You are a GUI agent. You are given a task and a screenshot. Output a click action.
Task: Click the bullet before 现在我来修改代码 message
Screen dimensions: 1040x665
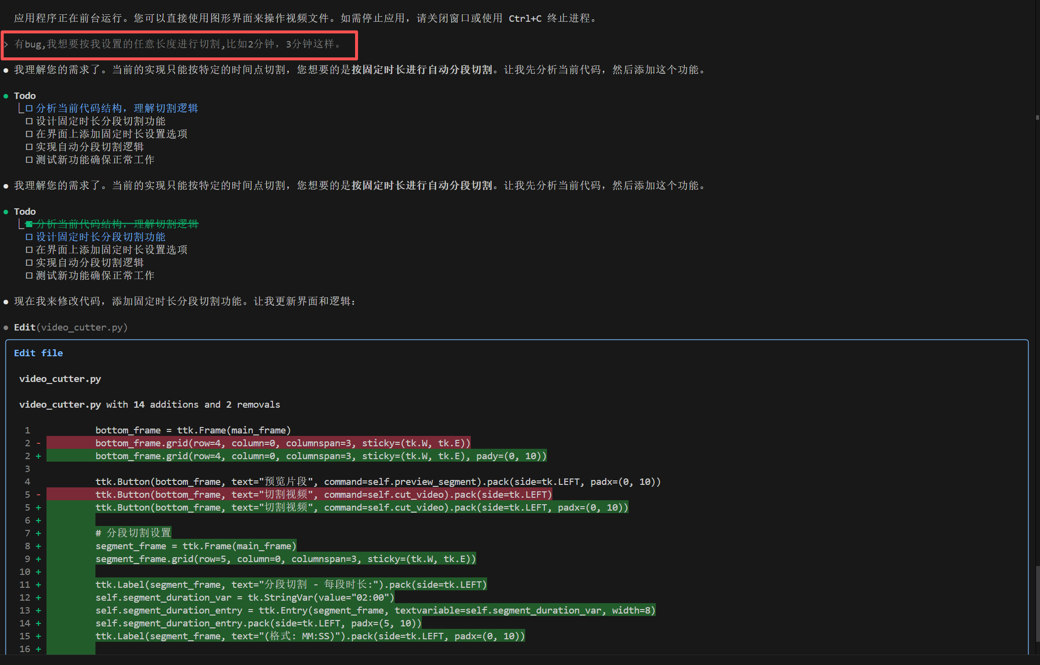[6, 302]
